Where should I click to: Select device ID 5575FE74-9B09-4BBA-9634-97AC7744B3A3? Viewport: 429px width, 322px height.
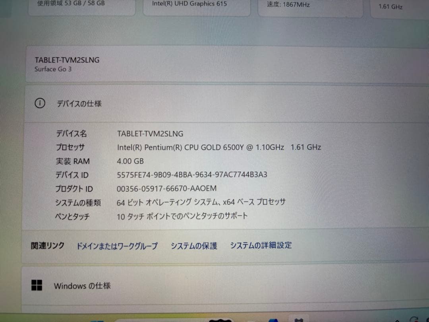tap(192, 175)
